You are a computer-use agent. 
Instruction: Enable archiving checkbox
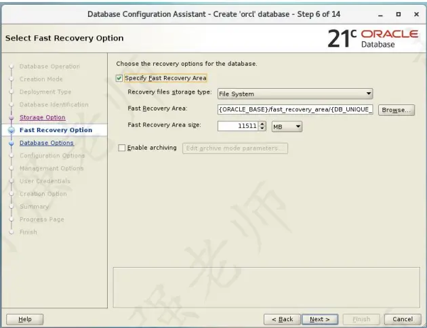coord(122,148)
